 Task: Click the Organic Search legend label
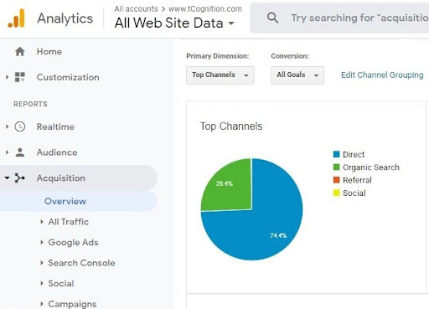tap(371, 167)
